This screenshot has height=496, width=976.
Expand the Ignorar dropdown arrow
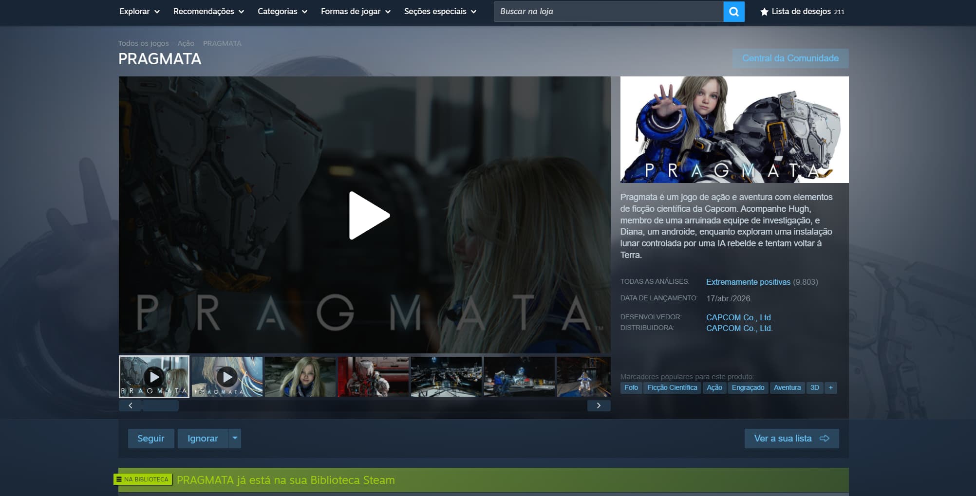[x=235, y=438]
